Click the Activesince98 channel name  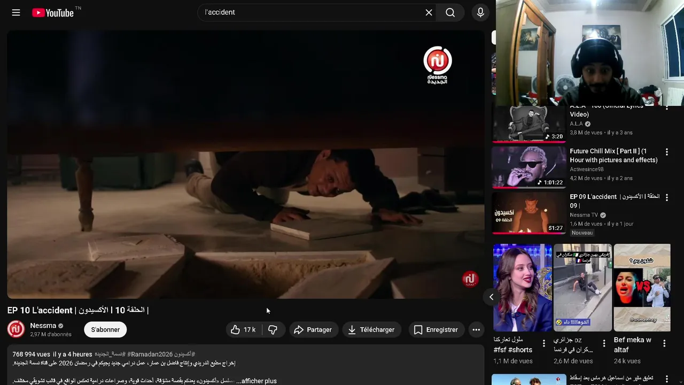point(586,170)
